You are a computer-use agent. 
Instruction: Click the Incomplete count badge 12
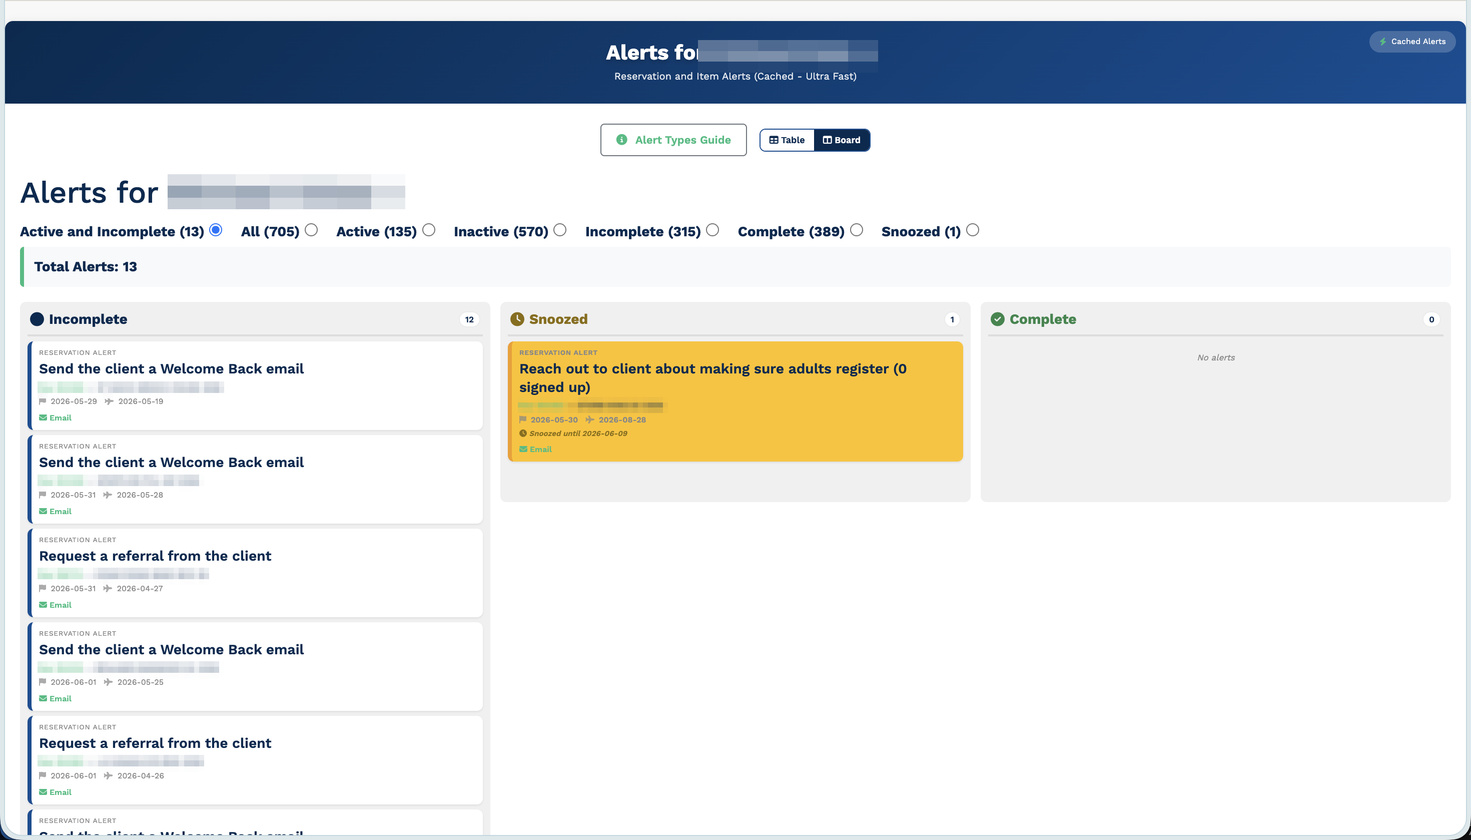469,319
